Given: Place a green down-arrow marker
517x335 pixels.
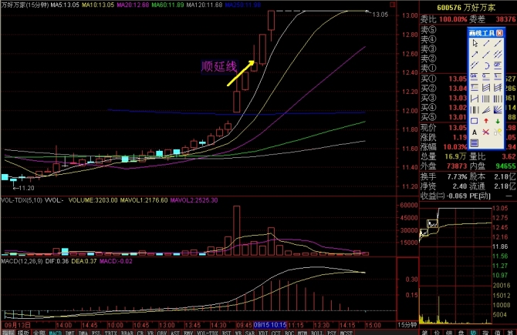Looking at the screenshot, I should pyautogui.click(x=498, y=121).
